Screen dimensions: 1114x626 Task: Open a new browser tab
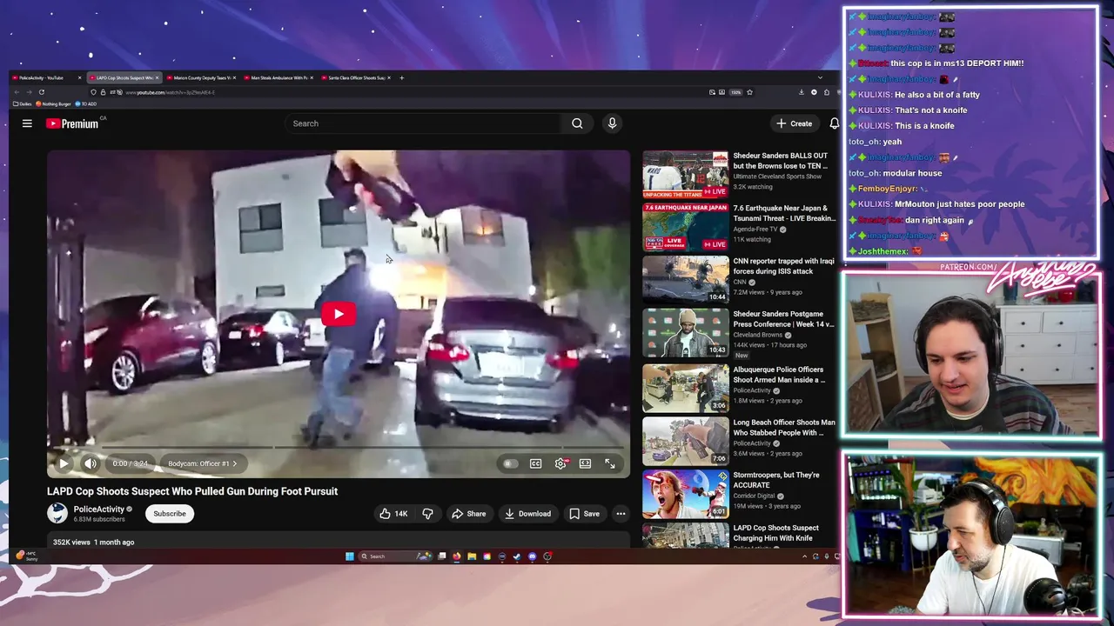(401, 77)
